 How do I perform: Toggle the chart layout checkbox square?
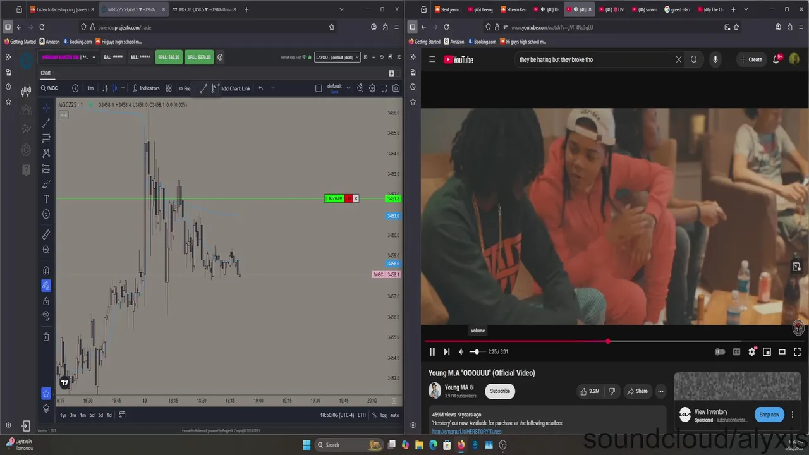click(319, 88)
